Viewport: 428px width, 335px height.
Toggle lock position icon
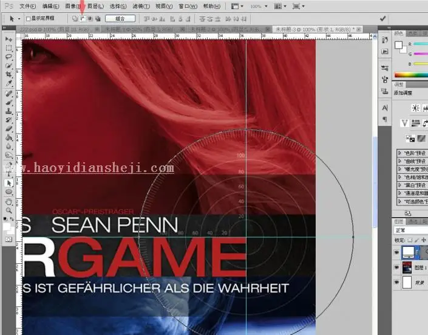point(424,240)
